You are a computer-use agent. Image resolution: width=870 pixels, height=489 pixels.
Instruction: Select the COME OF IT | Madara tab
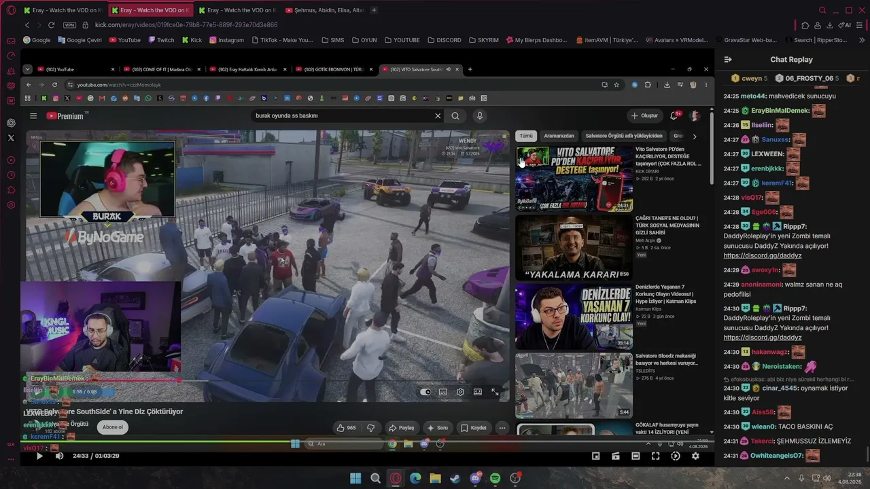(162, 69)
